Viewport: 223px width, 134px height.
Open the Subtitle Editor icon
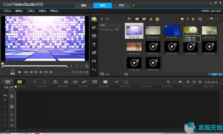pyautogui.click(x=95, y=82)
